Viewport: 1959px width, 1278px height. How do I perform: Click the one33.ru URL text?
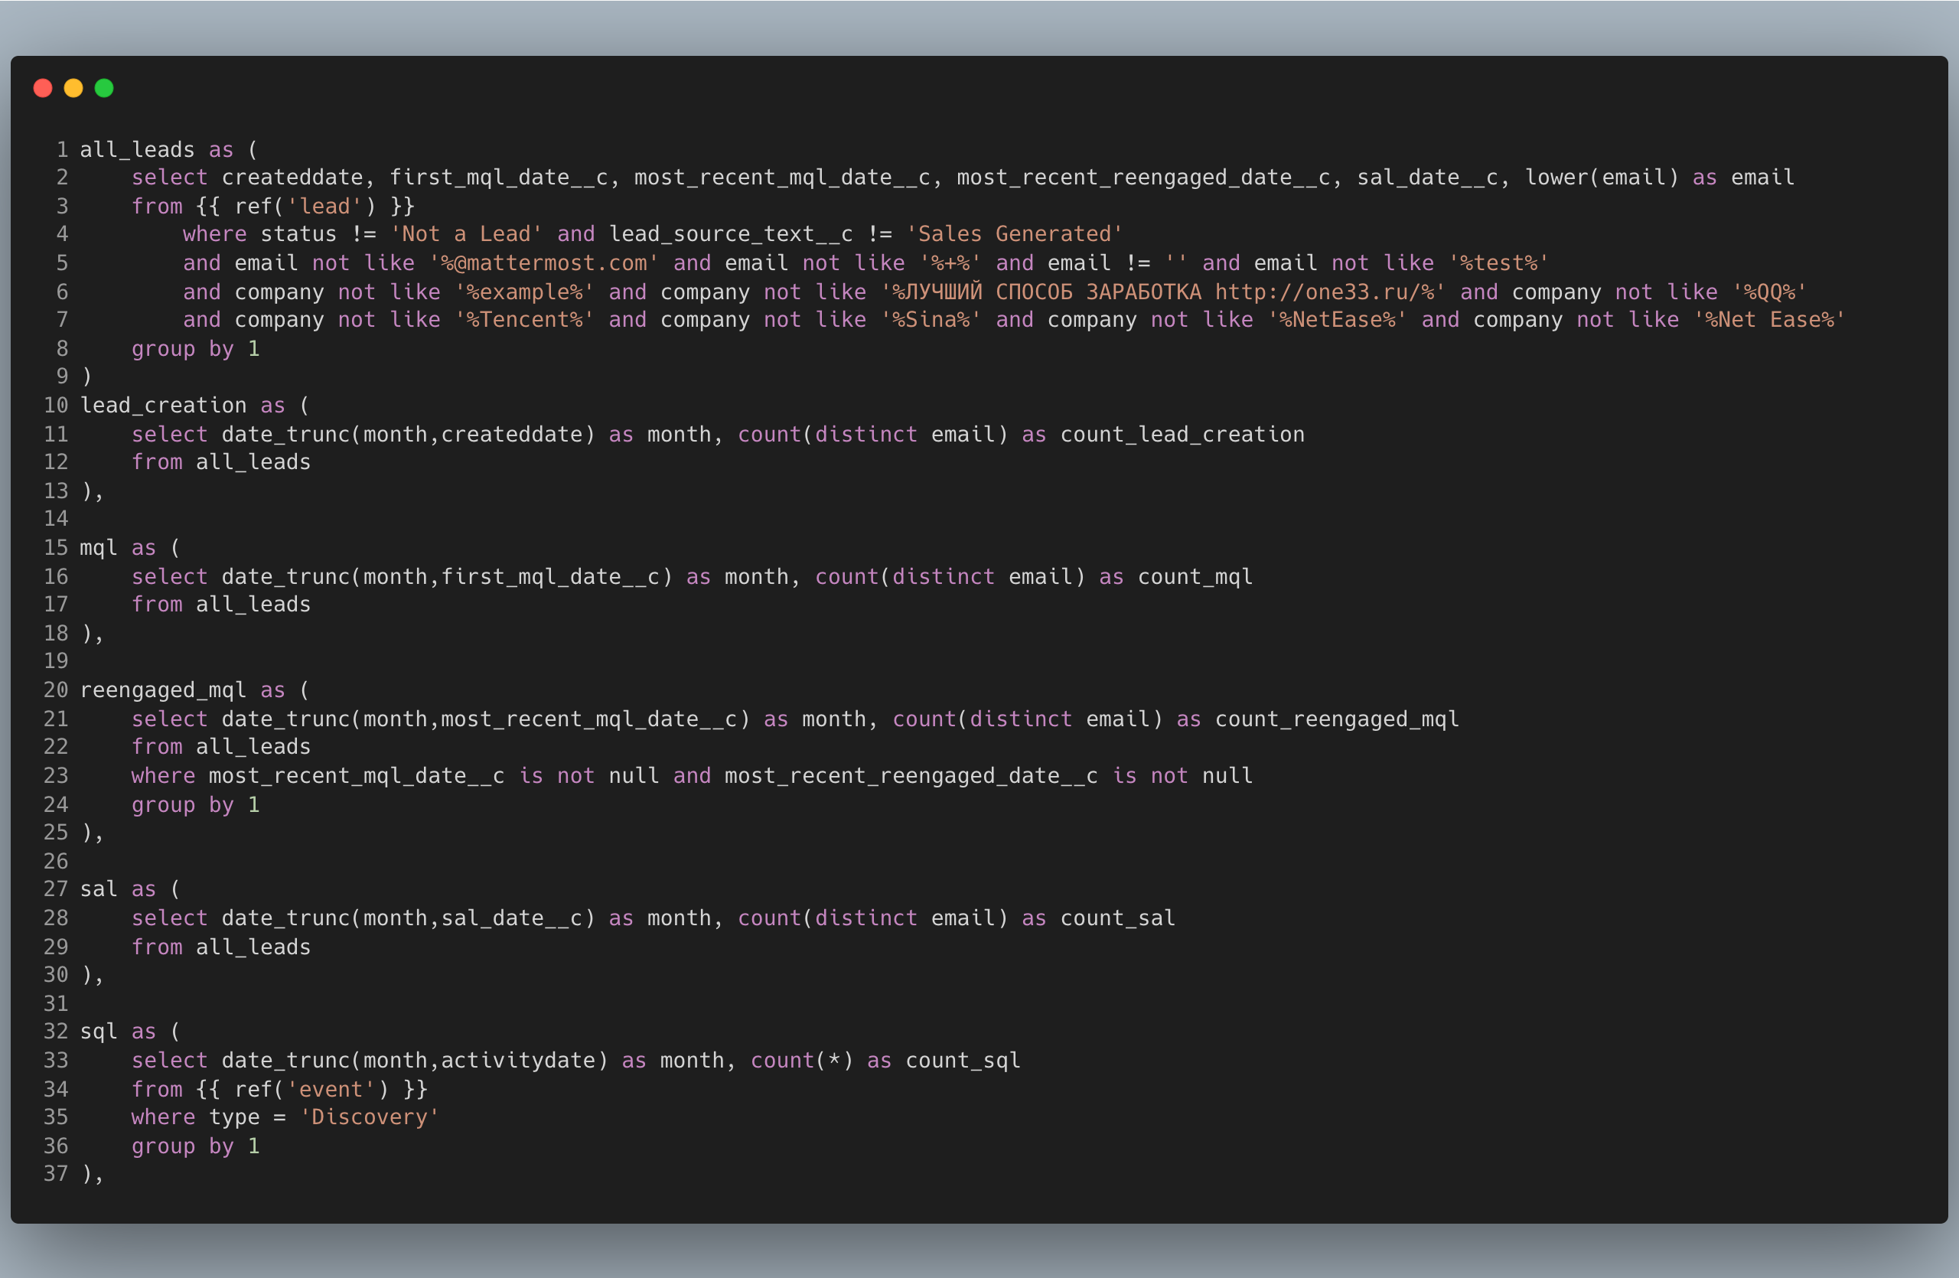click(x=1324, y=292)
